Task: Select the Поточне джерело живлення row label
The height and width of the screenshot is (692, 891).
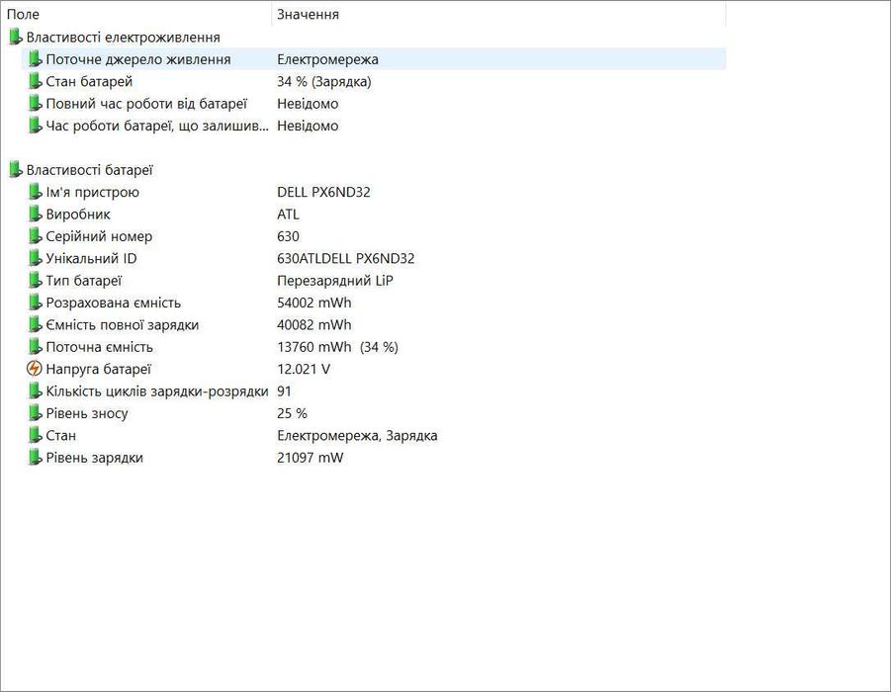Action: [138, 59]
